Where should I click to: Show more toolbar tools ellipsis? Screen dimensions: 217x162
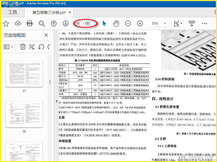point(205,23)
